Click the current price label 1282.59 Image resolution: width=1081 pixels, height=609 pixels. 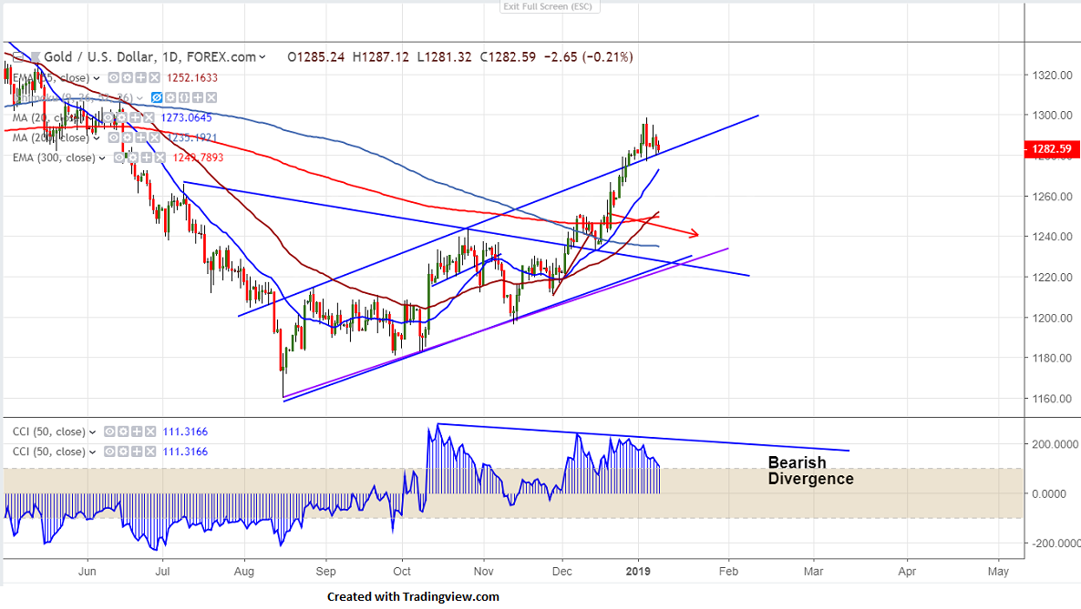point(1051,148)
